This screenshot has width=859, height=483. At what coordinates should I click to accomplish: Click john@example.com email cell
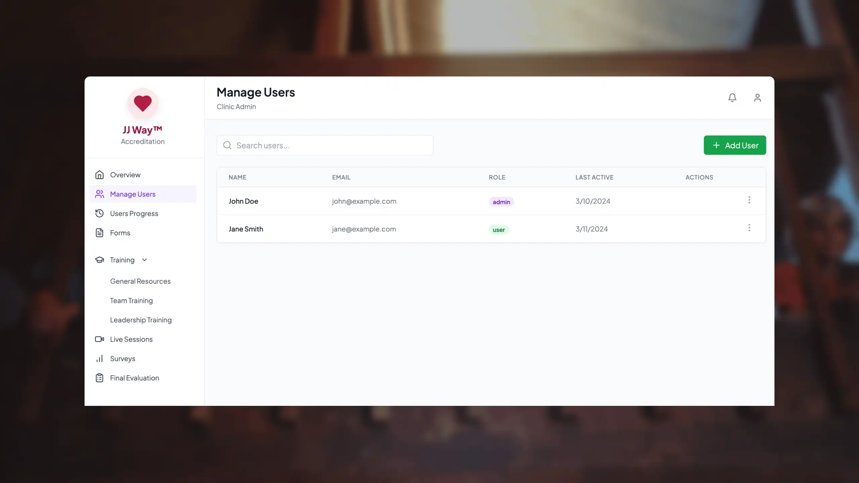[x=364, y=201]
